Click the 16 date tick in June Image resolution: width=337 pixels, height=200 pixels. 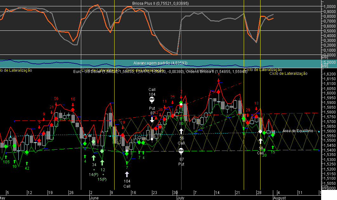pyautogui.click(x=134, y=192)
